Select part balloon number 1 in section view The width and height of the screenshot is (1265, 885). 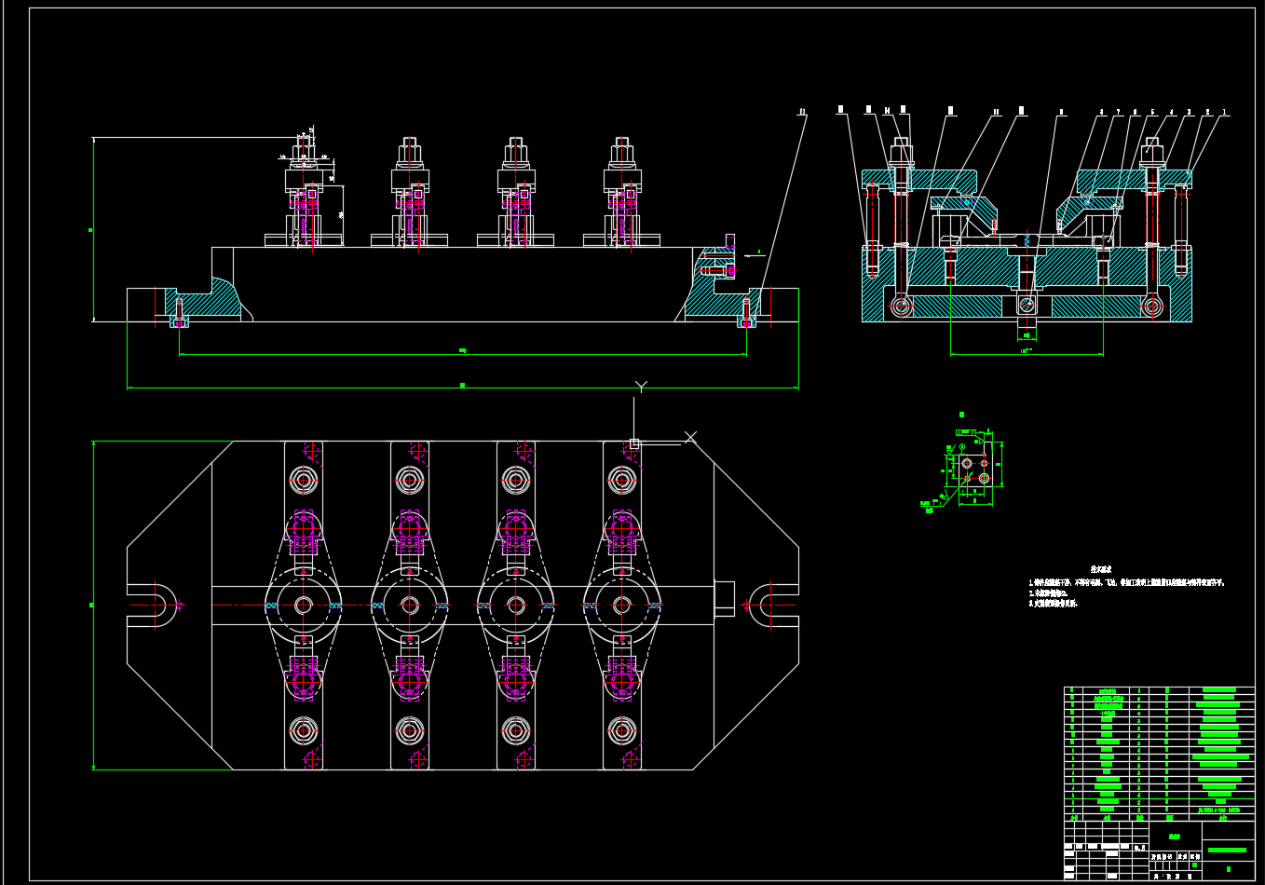tap(1224, 113)
